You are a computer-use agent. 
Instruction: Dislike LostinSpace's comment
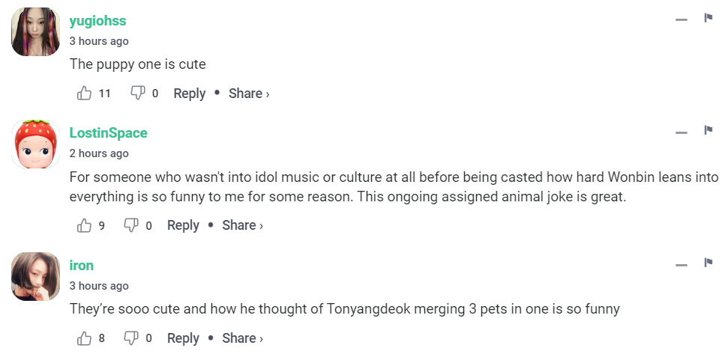tap(131, 225)
